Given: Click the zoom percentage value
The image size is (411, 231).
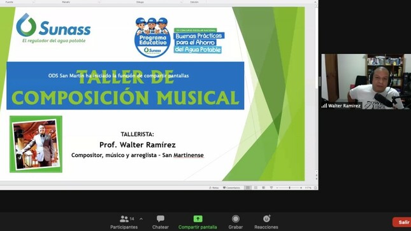Looking at the screenshot, I should pyautogui.click(x=308, y=188).
